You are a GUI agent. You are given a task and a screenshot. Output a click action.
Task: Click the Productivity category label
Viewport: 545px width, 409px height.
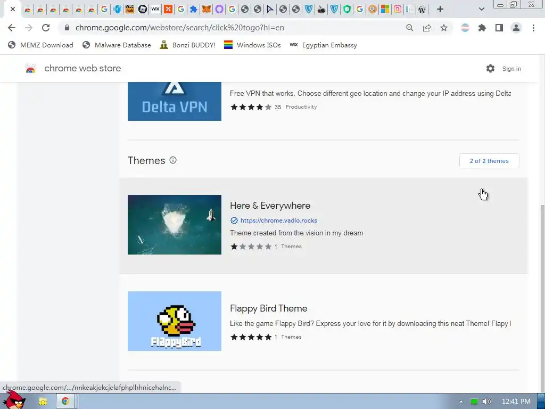[x=301, y=107]
